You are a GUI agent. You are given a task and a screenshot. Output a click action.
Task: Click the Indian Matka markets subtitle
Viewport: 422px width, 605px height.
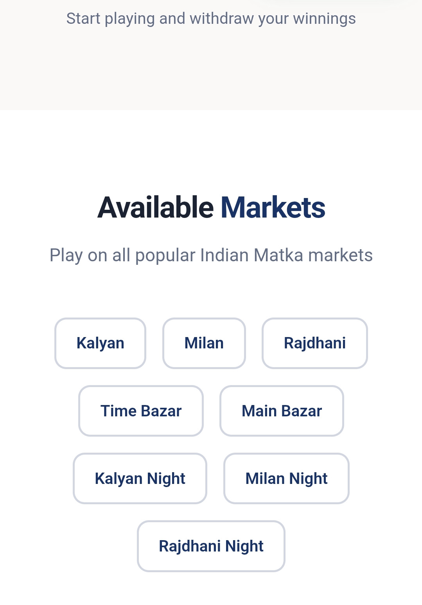tap(211, 255)
